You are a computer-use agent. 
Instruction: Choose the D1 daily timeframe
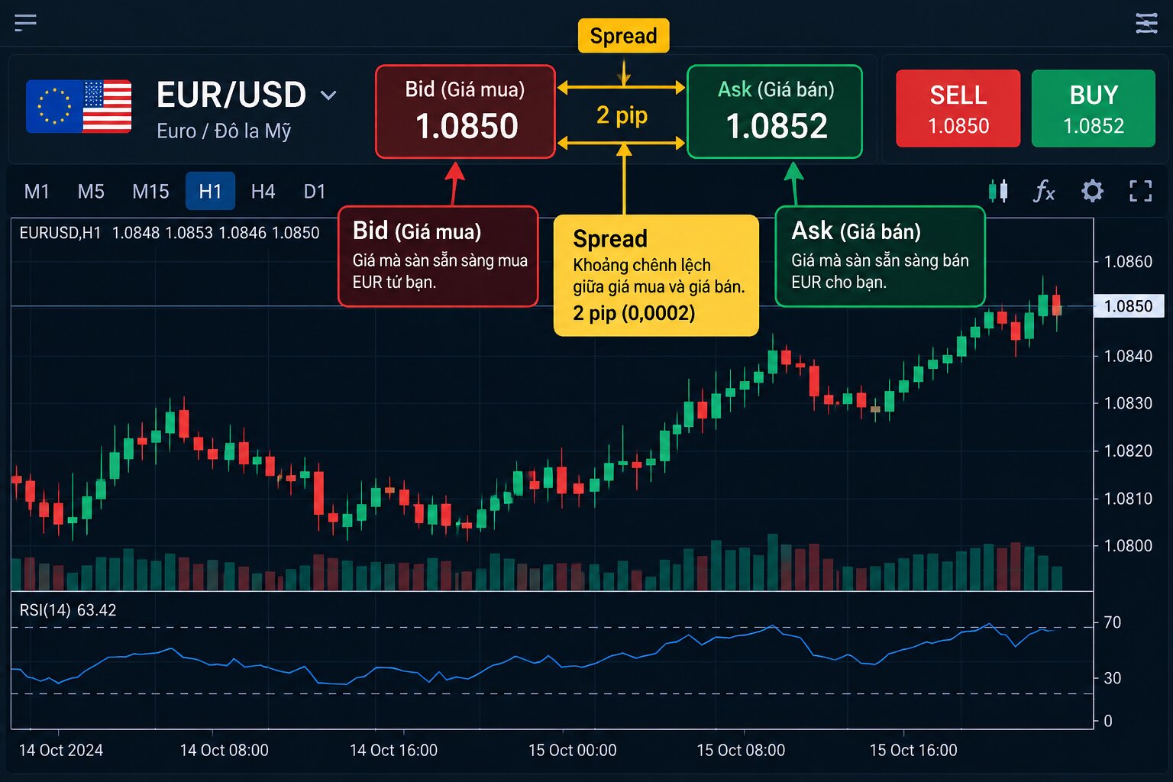pos(315,191)
